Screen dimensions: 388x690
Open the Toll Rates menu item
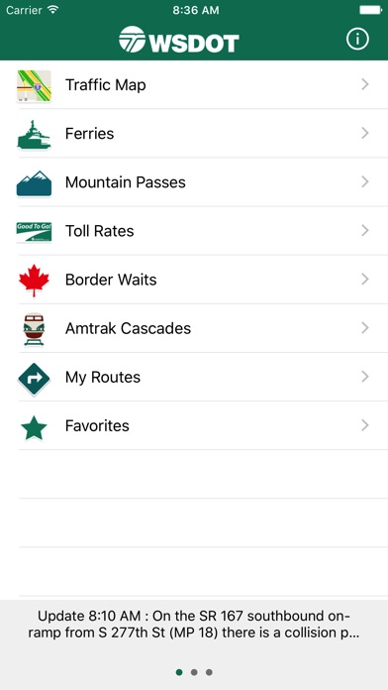coord(203,231)
